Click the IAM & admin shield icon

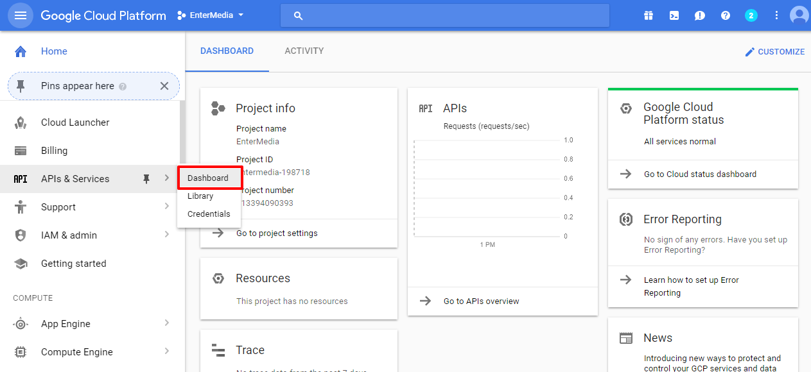tap(21, 235)
